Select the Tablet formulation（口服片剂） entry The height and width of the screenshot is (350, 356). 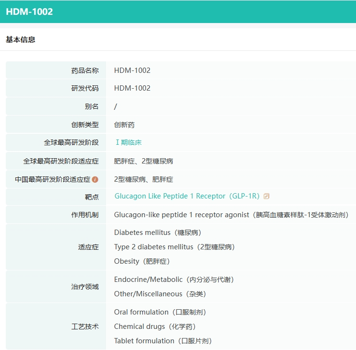(163, 341)
